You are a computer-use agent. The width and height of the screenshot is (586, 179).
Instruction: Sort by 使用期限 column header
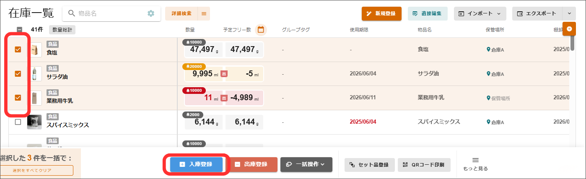pos(359,30)
